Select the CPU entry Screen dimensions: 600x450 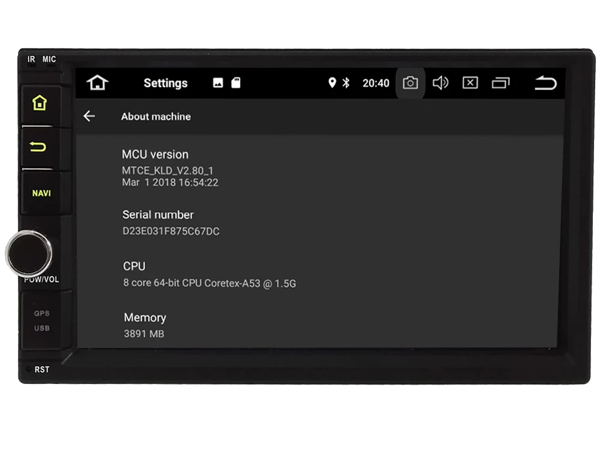pos(319,275)
